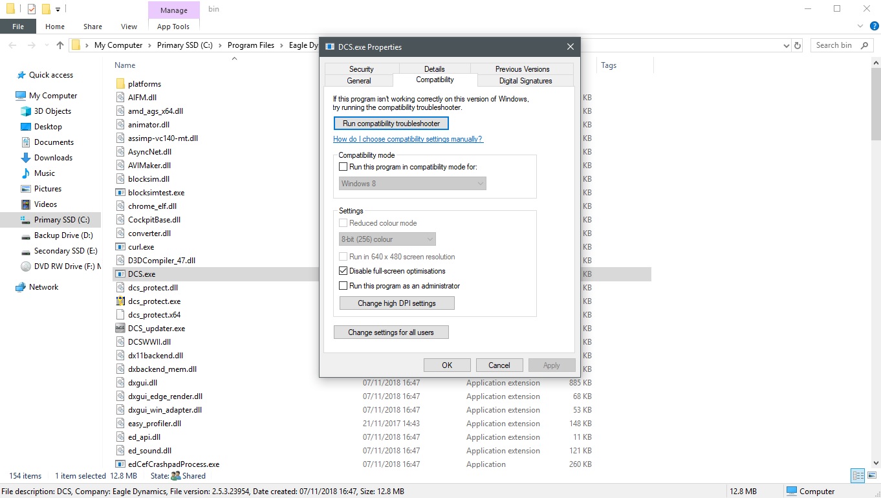Select the Secondary SSD (E:) icon

tap(26, 251)
